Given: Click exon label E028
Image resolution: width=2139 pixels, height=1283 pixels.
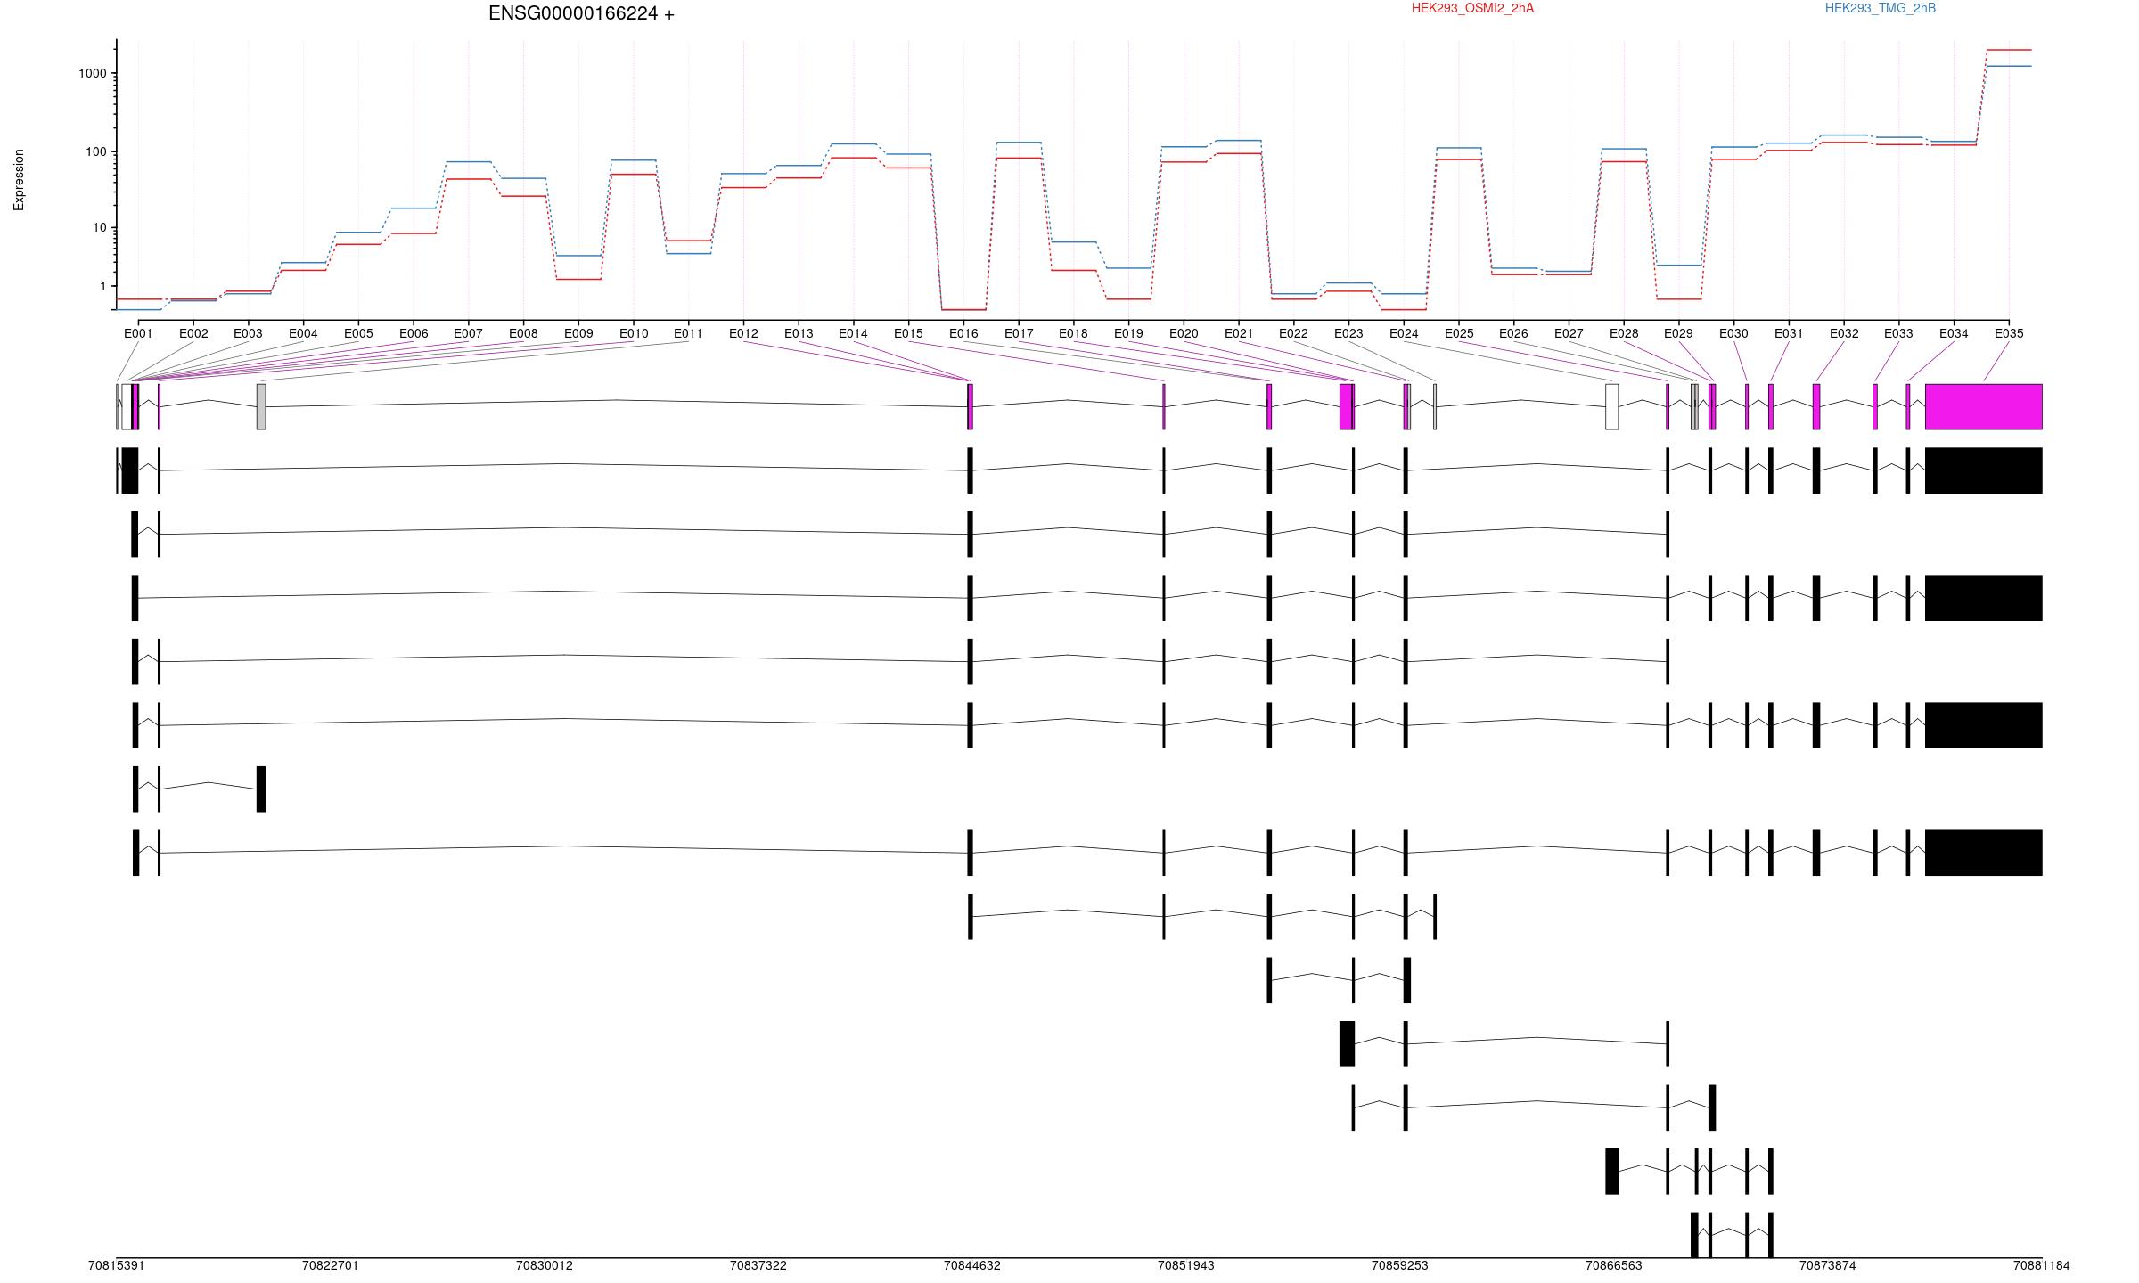Looking at the screenshot, I should 1624,333.
